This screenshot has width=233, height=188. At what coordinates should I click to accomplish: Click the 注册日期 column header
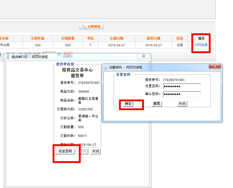coord(116,38)
